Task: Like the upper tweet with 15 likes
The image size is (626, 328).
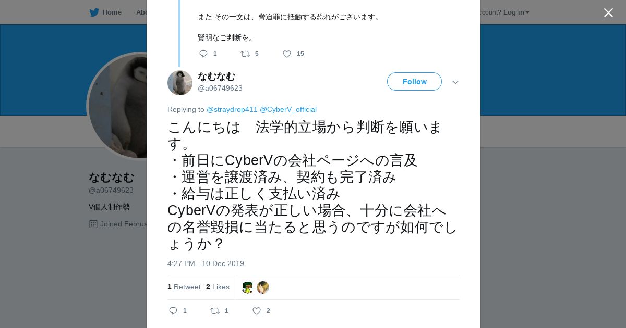Action: [287, 54]
